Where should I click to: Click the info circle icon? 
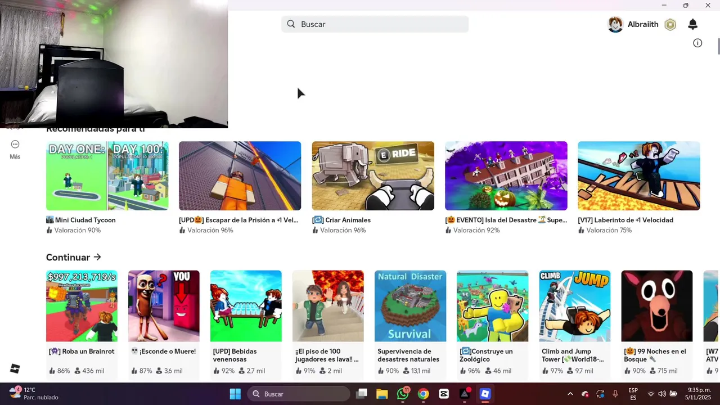point(697,43)
